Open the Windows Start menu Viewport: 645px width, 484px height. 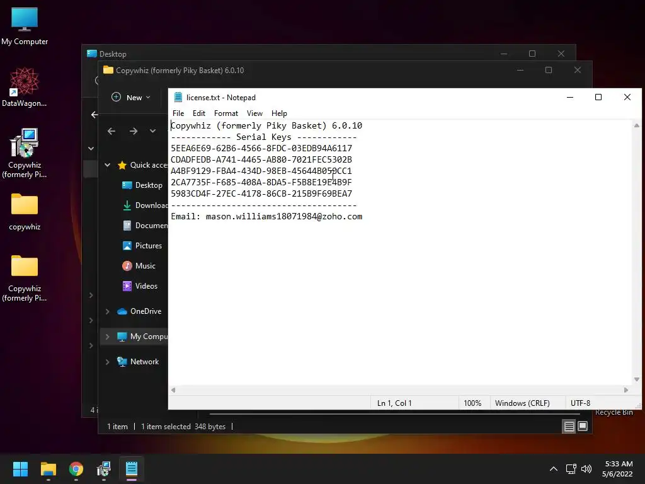[x=20, y=469]
